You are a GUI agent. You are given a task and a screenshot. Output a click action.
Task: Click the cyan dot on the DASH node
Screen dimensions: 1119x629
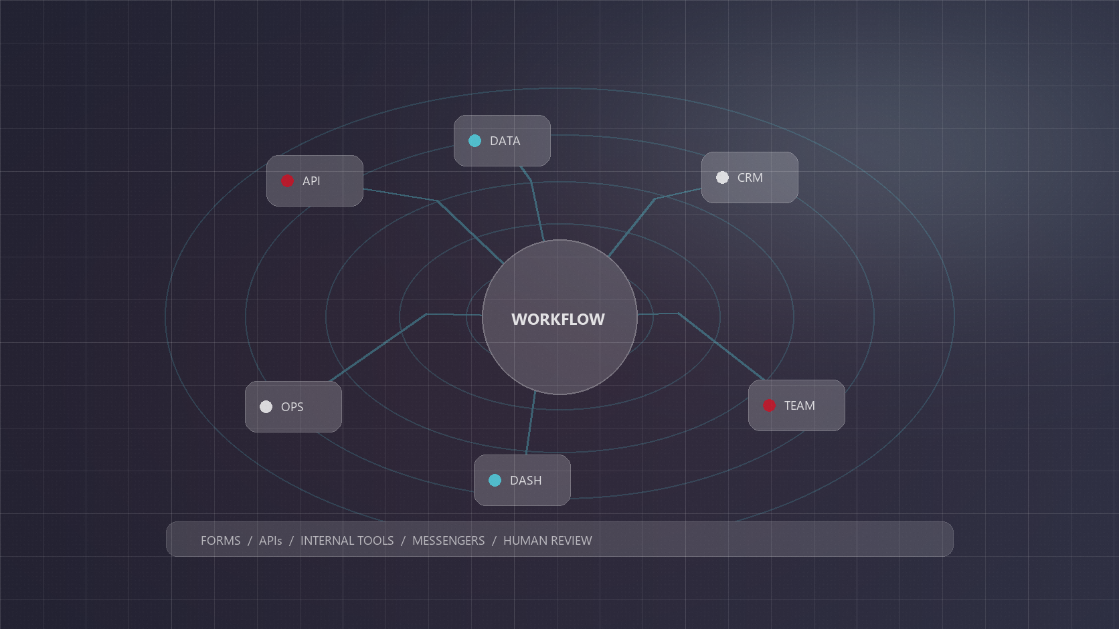click(x=495, y=481)
